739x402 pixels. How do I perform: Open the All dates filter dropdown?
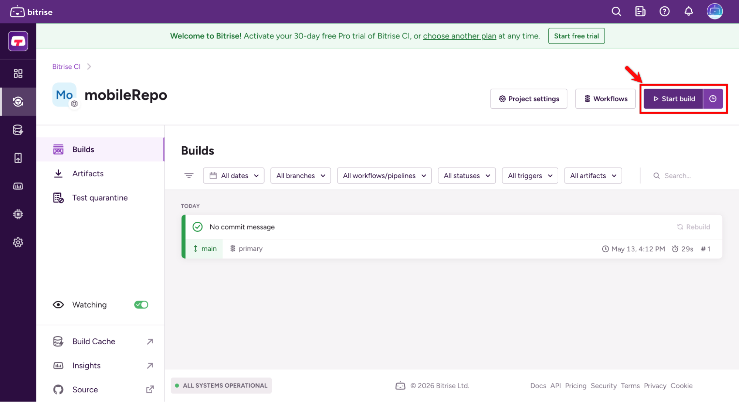click(234, 176)
